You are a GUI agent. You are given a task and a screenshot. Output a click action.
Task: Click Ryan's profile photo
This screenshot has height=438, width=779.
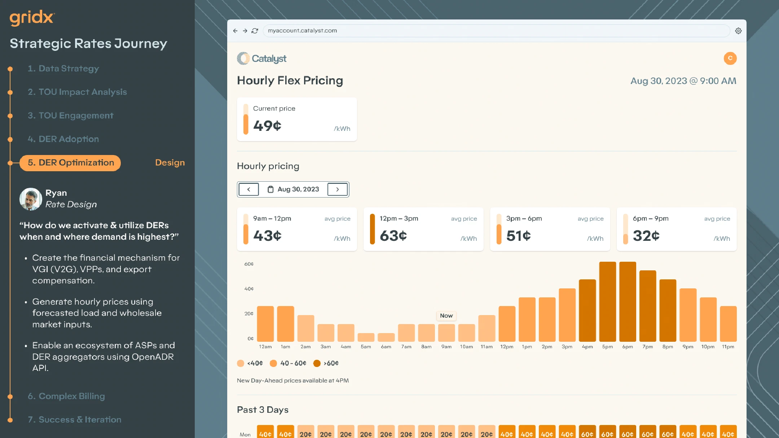[x=31, y=199]
